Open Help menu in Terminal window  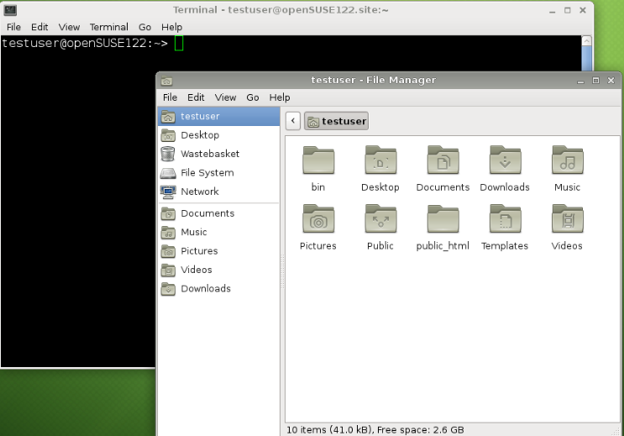[171, 27]
